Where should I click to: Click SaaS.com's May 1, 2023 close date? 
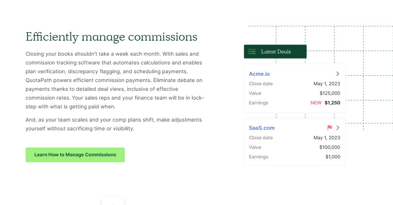click(327, 138)
